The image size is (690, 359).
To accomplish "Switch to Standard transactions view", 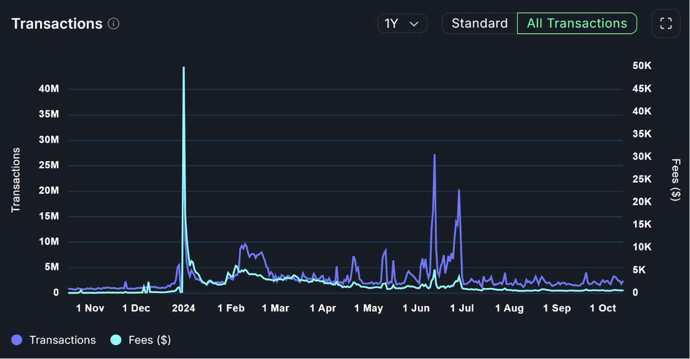I will coord(479,24).
